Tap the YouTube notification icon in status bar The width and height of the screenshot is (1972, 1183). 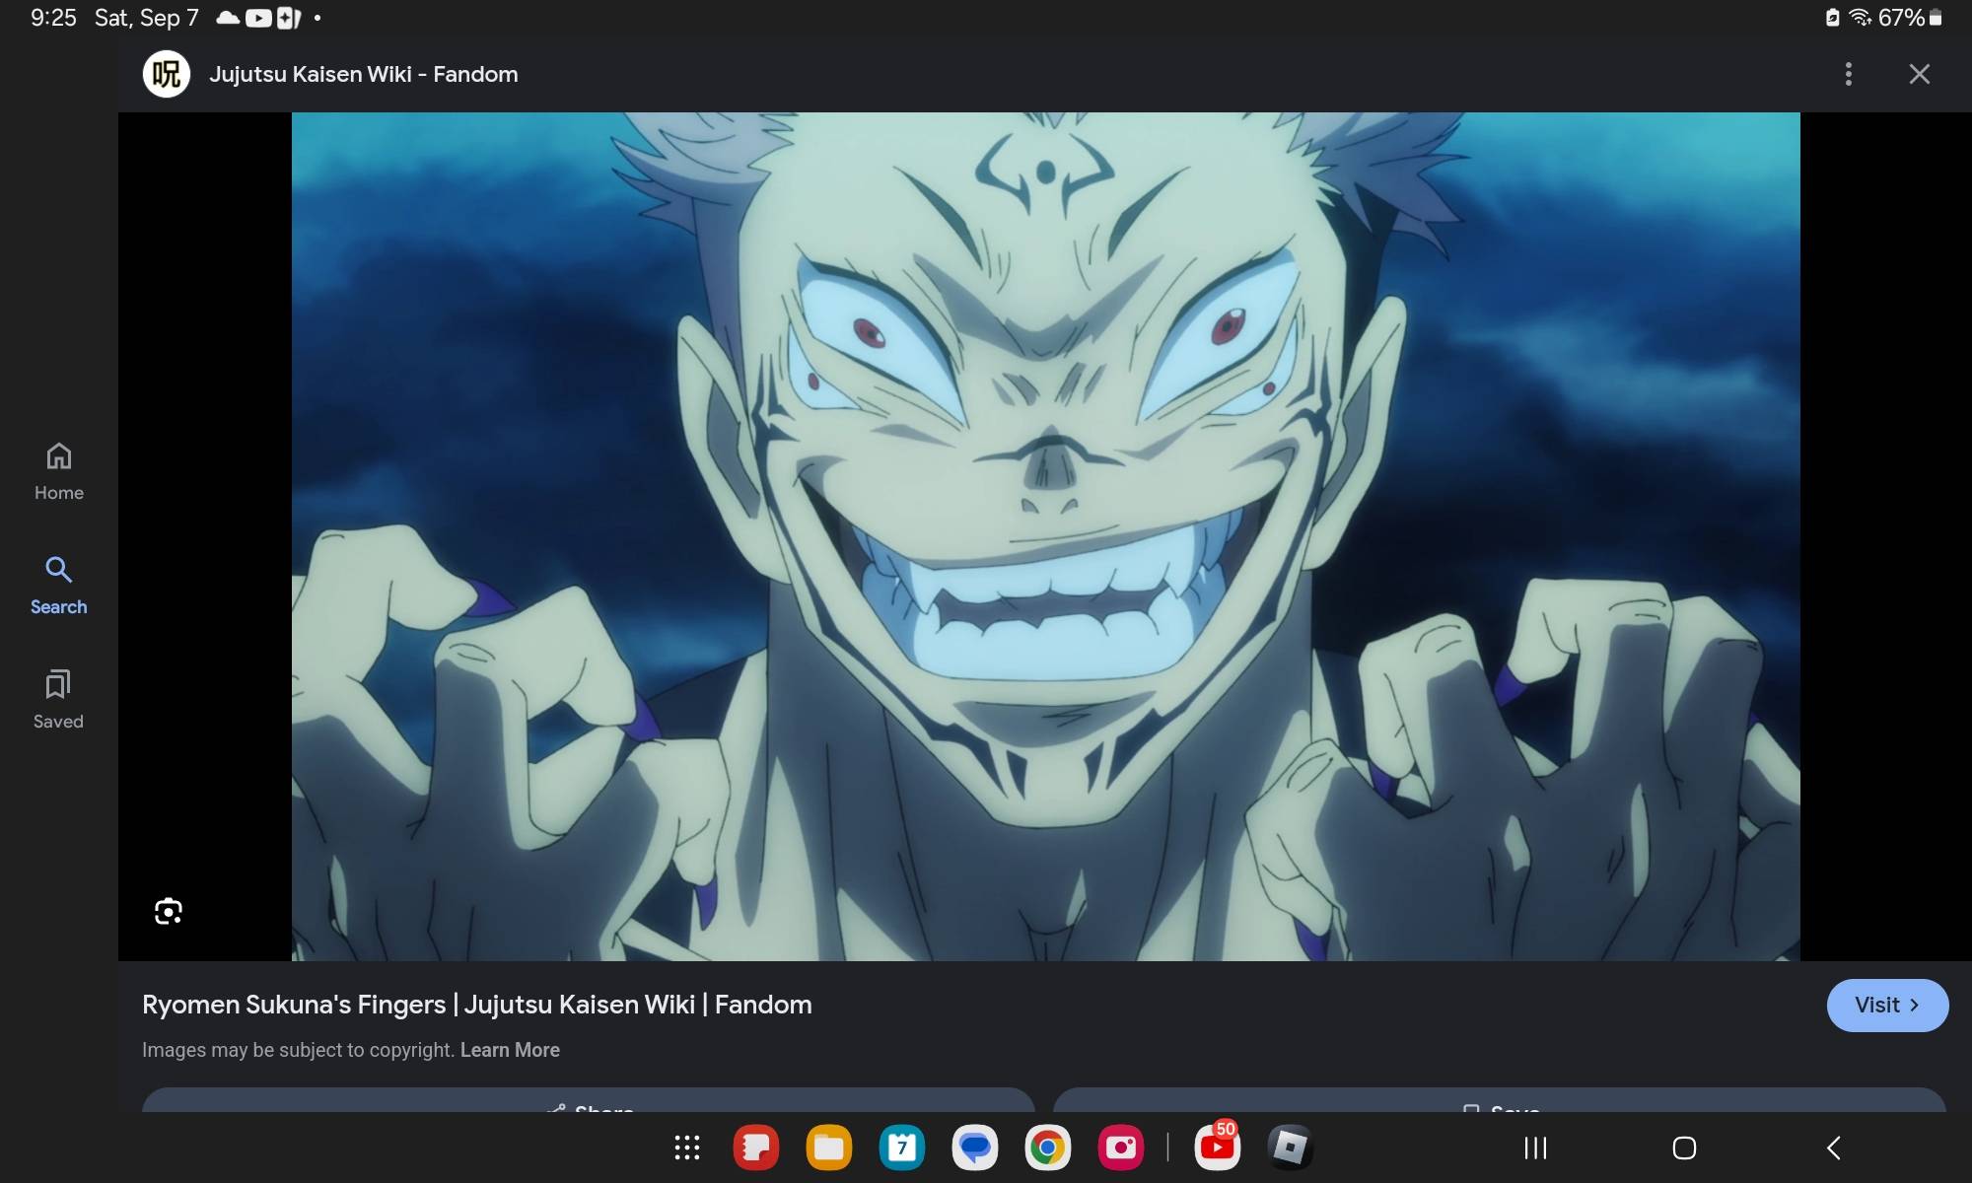(x=258, y=18)
